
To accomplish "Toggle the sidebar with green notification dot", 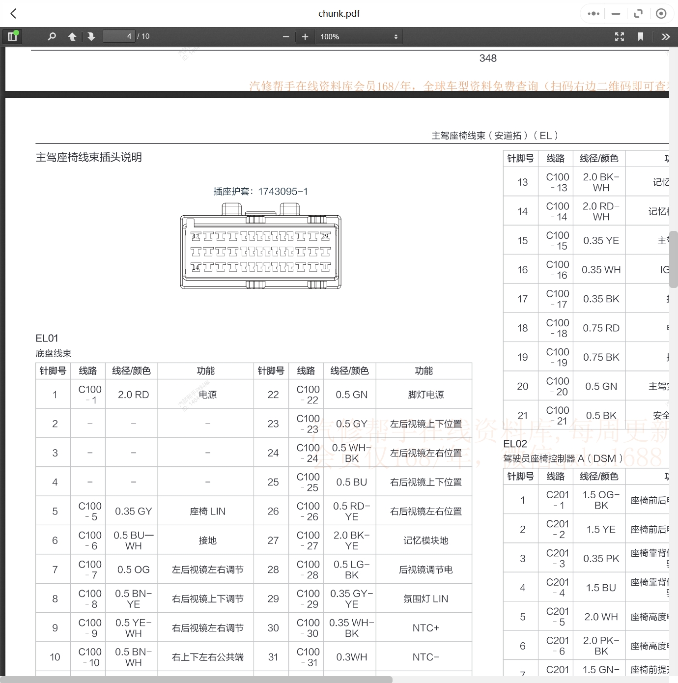I will [x=12, y=36].
